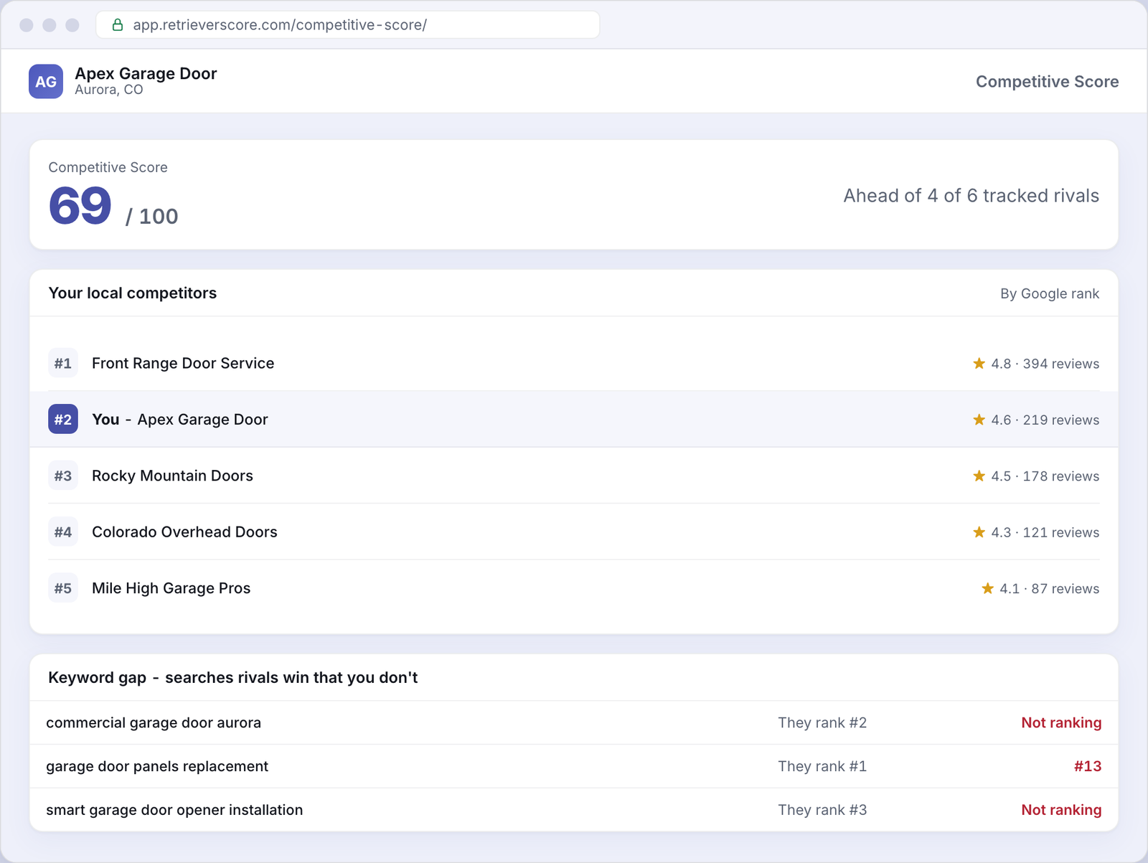Click the star icon beside 4.6 · 219 reviews
1148x863 pixels.
click(x=979, y=419)
